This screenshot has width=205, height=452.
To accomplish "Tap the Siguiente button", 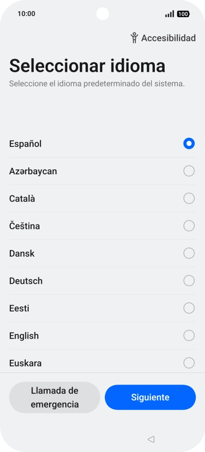I will (150, 397).
